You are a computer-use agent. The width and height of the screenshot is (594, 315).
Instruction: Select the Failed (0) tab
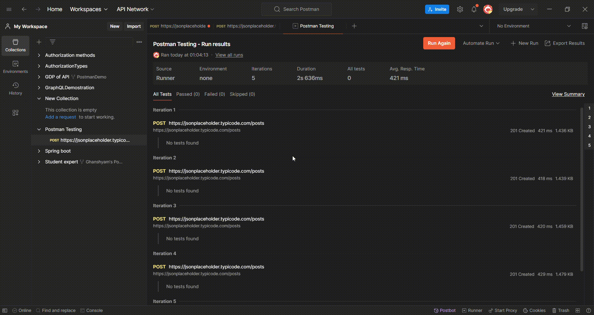[x=215, y=94]
